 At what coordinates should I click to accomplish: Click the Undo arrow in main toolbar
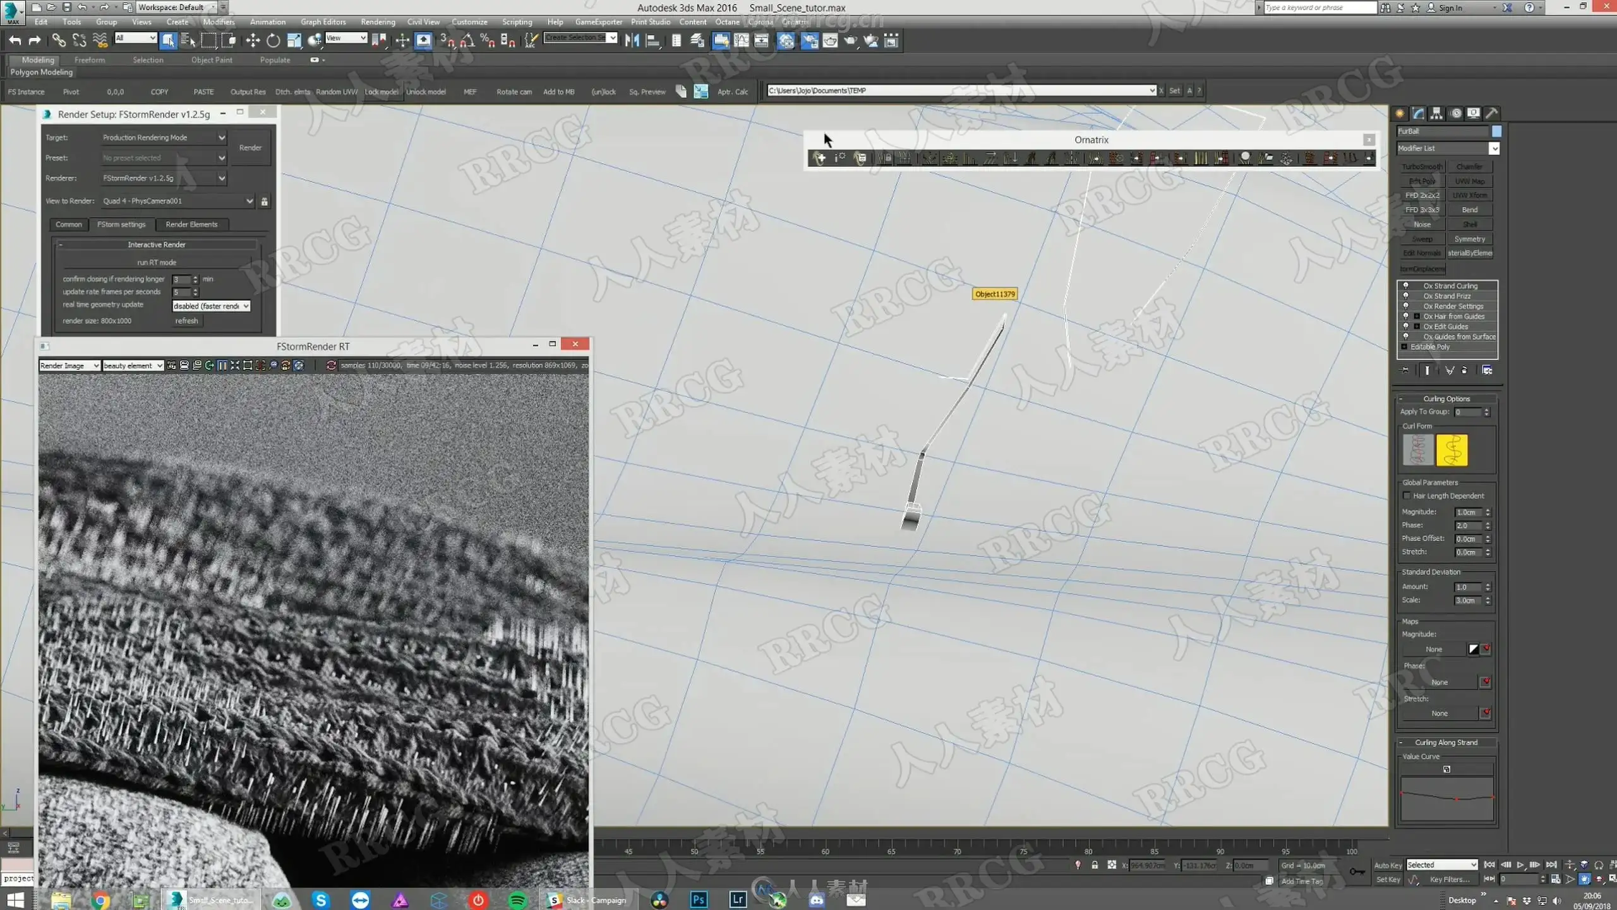[x=15, y=41]
